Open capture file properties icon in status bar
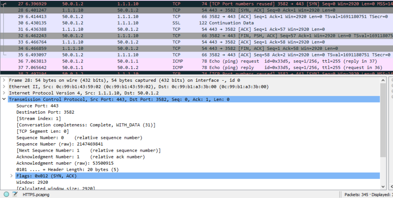 pyautogui.click(x=15, y=194)
